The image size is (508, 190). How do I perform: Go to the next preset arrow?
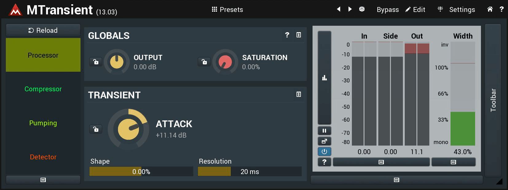pyautogui.click(x=350, y=9)
